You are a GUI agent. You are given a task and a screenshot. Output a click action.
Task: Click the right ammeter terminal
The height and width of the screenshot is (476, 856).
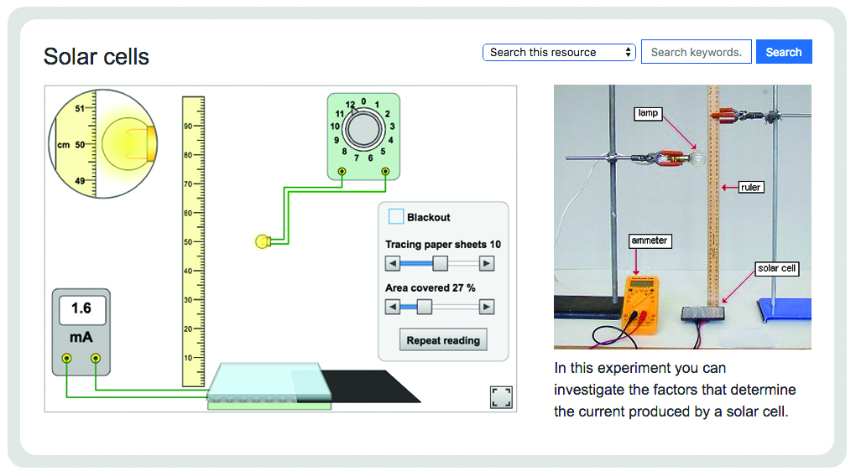[96, 358]
